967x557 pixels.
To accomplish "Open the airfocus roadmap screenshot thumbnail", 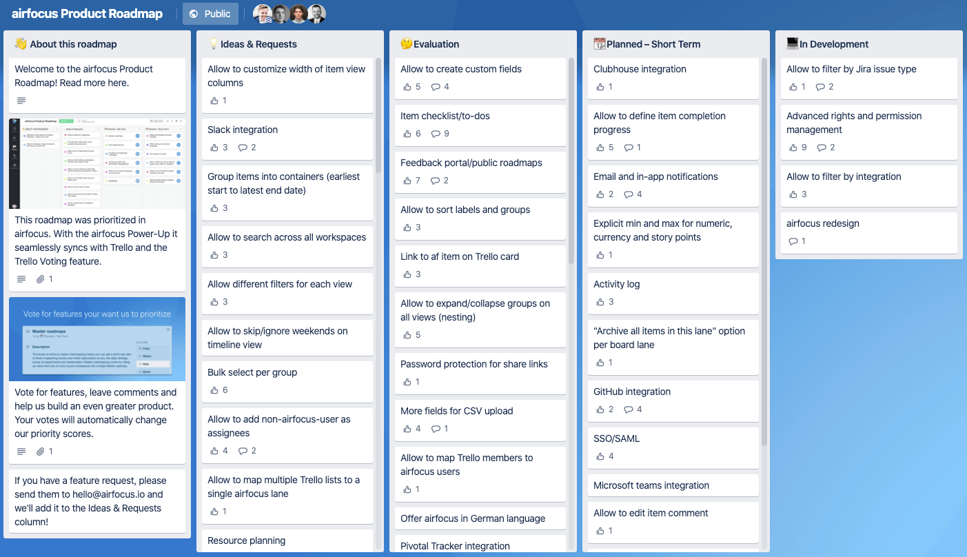I will [x=97, y=163].
